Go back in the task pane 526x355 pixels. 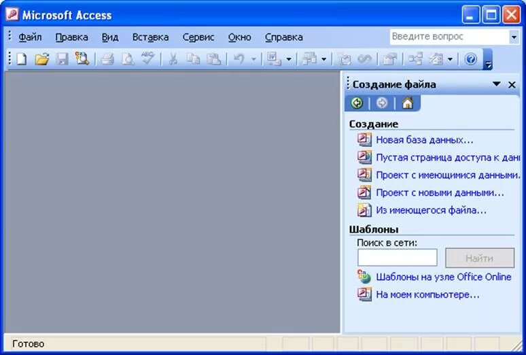coord(357,103)
